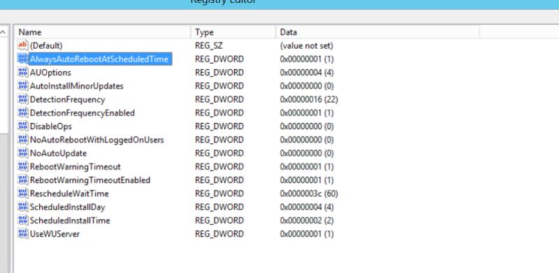This screenshot has width=559, height=273.
Task: Select the DetectionFrequency value name
Action: (x=67, y=99)
